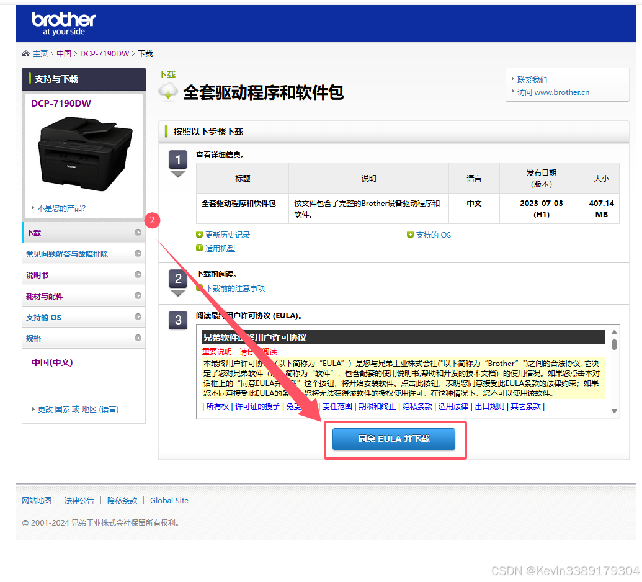This screenshot has height=582, width=642.
Task: Click table cell 全套驱动程序和软件包
Action: (243, 208)
